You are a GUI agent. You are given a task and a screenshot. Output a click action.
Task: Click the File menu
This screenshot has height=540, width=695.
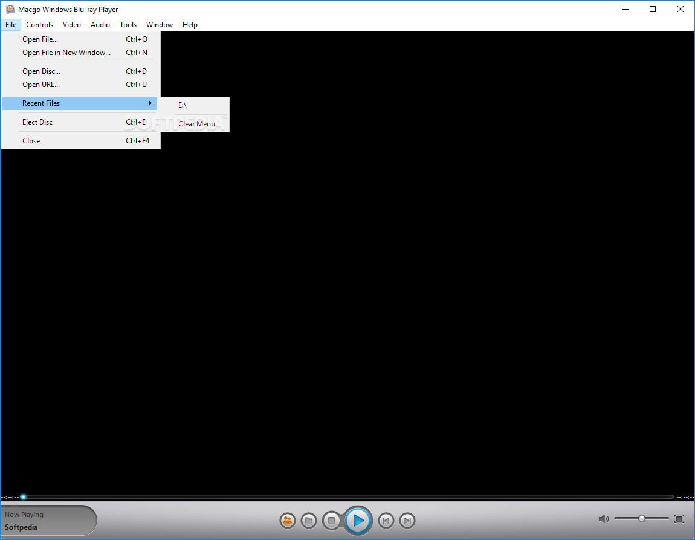[x=11, y=25]
